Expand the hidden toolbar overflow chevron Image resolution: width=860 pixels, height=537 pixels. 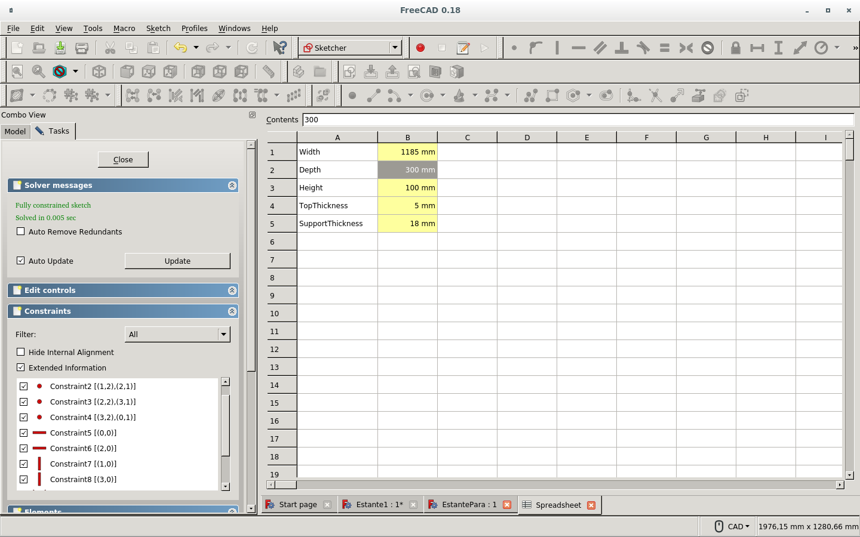click(855, 48)
